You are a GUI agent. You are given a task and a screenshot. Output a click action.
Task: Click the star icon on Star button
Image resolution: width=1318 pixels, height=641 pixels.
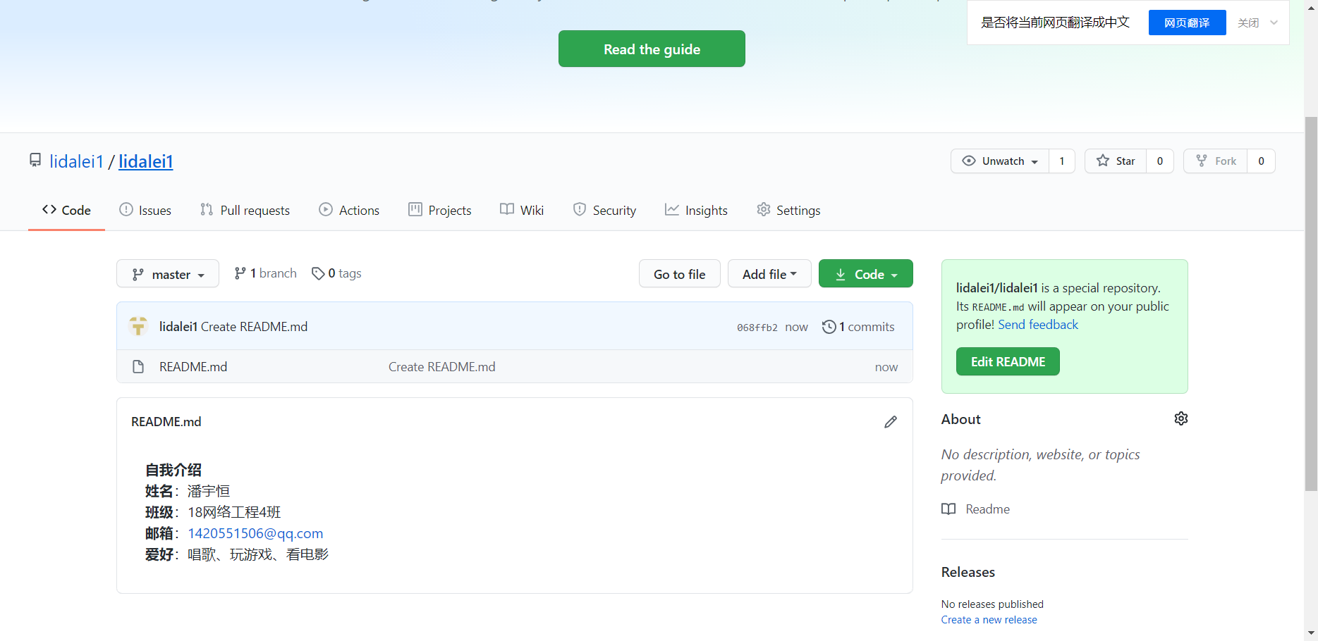click(x=1103, y=161)
